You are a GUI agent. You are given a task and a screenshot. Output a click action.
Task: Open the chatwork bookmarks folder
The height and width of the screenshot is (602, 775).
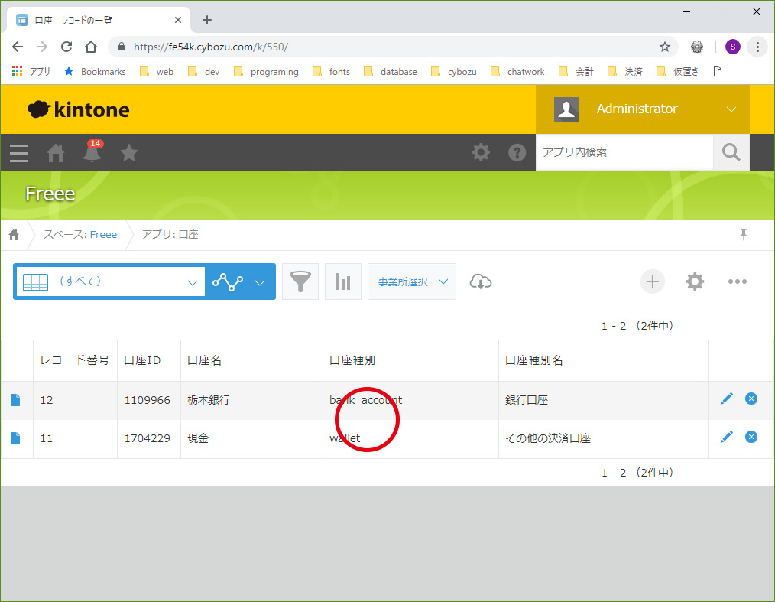pyautogui.click(x=517, y=72)
